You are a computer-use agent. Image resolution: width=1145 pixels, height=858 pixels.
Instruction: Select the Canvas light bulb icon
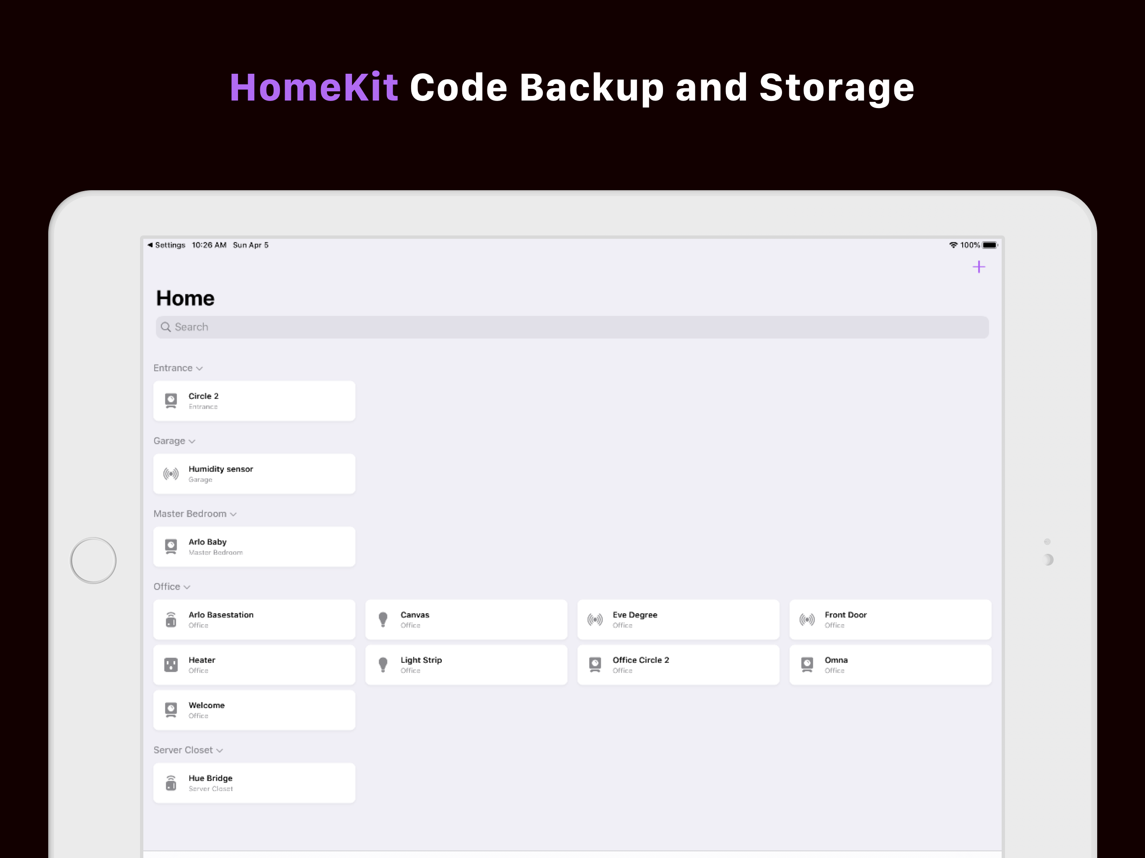click(x=383, y=620)
